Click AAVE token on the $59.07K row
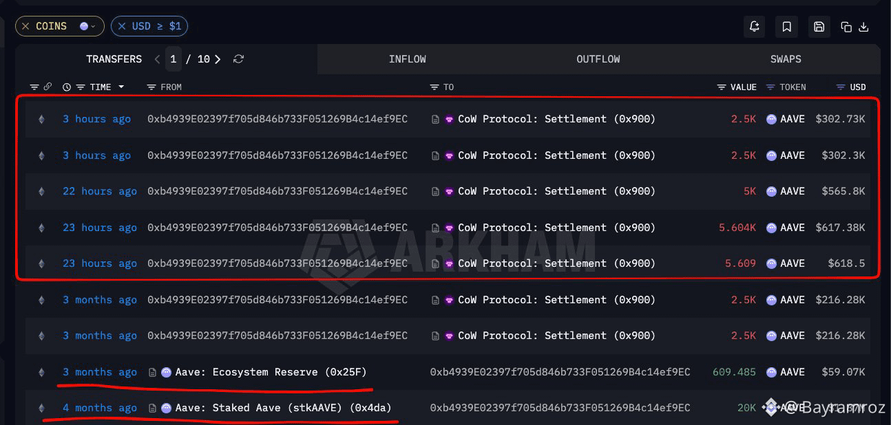The image size is (891, 425). (786, 372)
